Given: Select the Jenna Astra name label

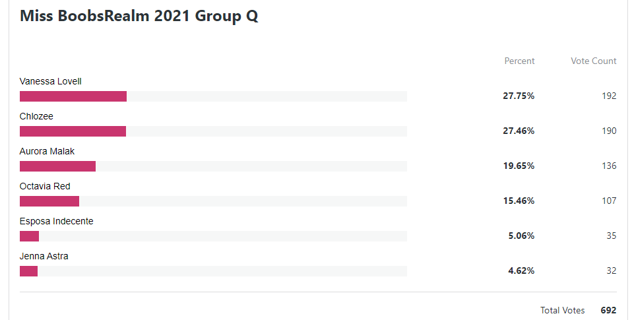Looking at the screenshot, I should point(44,256).
